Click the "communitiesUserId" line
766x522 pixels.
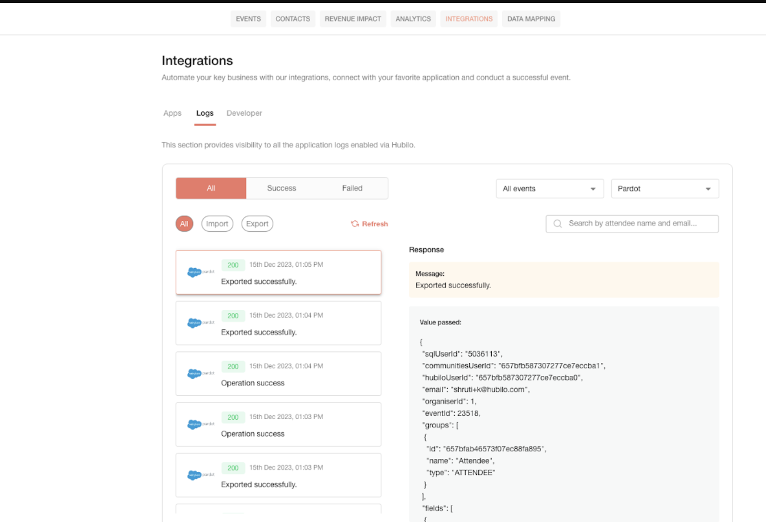point(514,366)
